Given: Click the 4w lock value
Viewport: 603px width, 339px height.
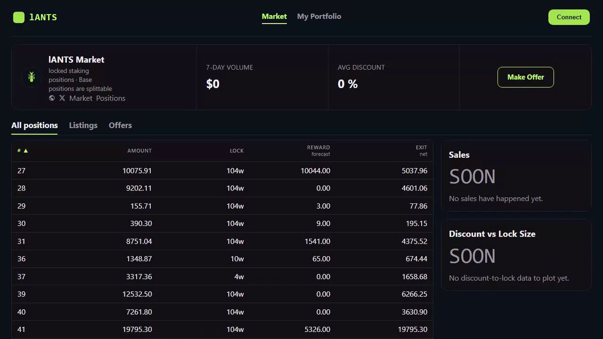Looking at the screenshot, I should (239, 277).
